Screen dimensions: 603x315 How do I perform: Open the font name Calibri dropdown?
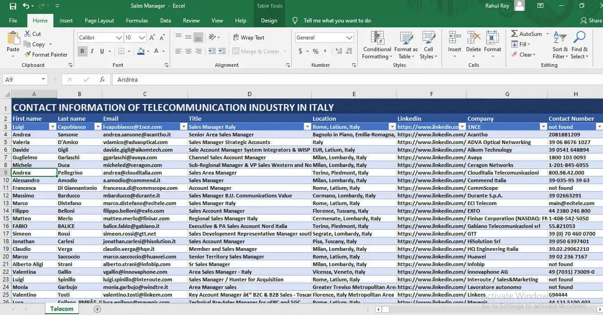119,38
